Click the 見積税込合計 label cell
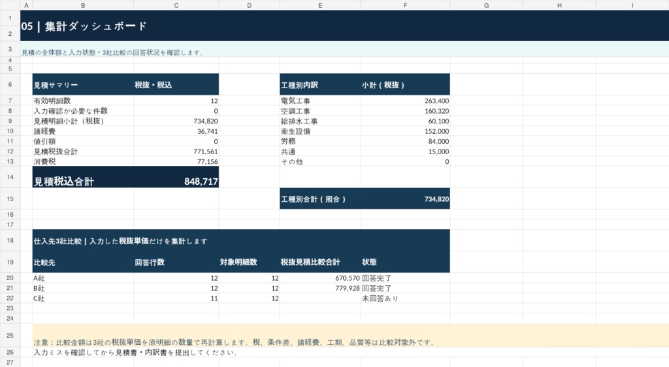Image resolution: width=669 pixels, height=367 pixels. tap(83, 177)
